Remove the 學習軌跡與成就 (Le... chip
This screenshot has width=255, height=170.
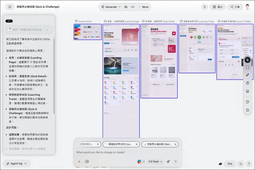tap(136, 144)
